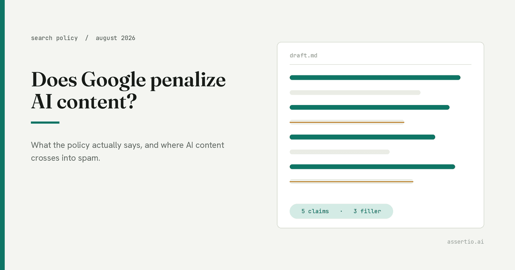
Task: Select the second green claim line
Action: [x=370, y=107]
